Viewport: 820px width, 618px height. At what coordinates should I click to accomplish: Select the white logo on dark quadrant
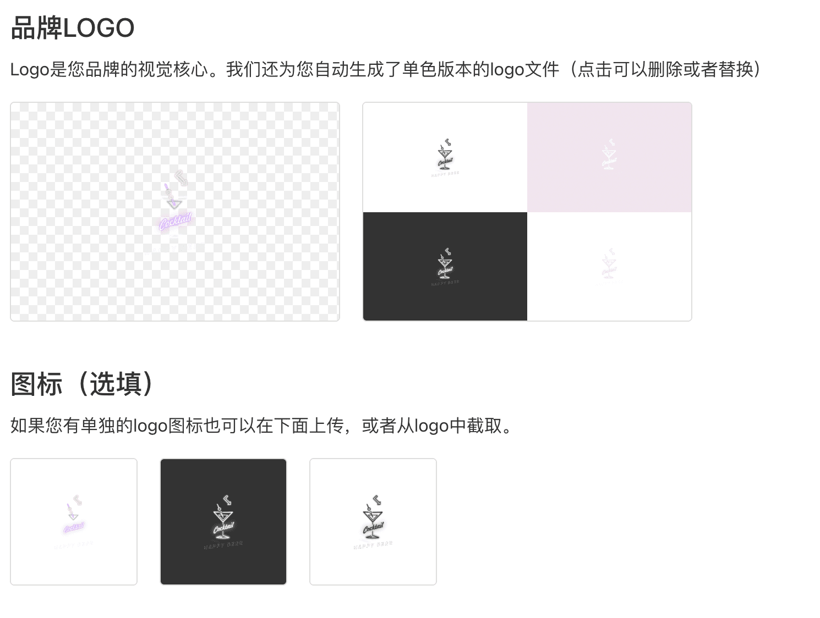click(445, 266)
